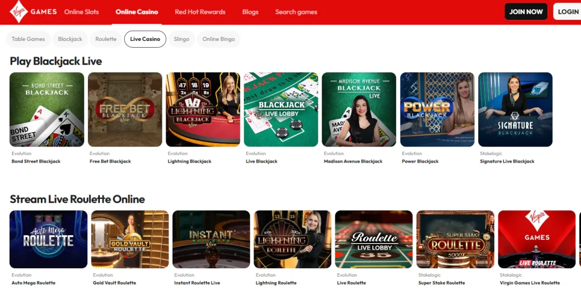The height and width of the screenshot is (296, 581).
Task: Go to Red Hot Rewards
Action: coord(200,12)
